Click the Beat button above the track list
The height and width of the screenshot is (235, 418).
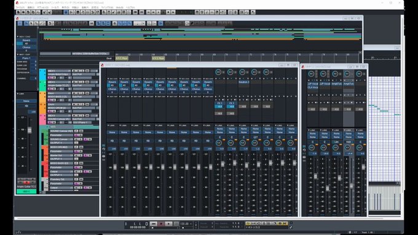pos(109,58)
